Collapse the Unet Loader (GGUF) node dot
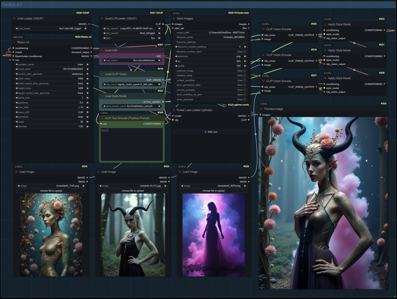397x299 pixels. (x=14, y=18)
